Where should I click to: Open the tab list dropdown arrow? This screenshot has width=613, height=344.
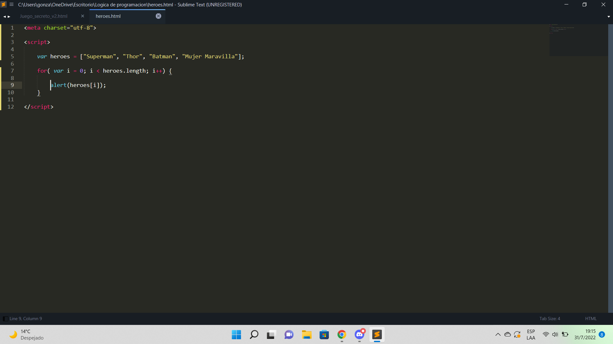pos(609,17)
